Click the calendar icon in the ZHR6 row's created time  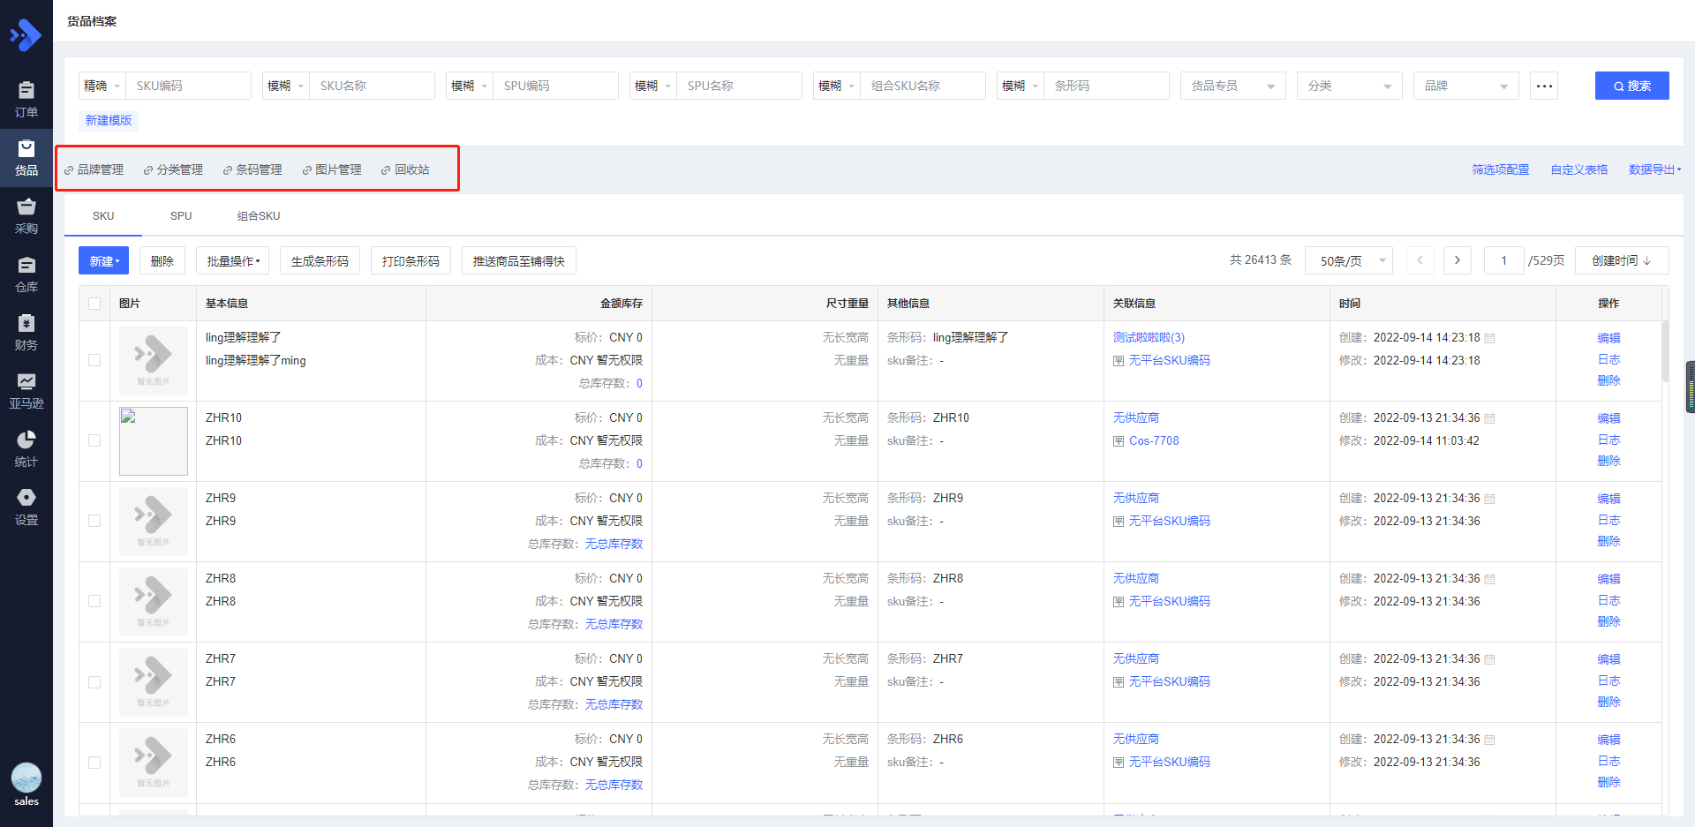click(1490, 740)
